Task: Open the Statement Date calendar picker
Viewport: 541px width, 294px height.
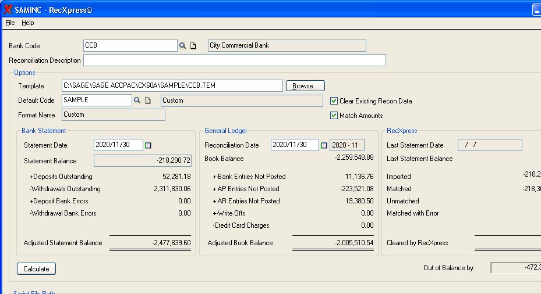Action: point(148,145)
